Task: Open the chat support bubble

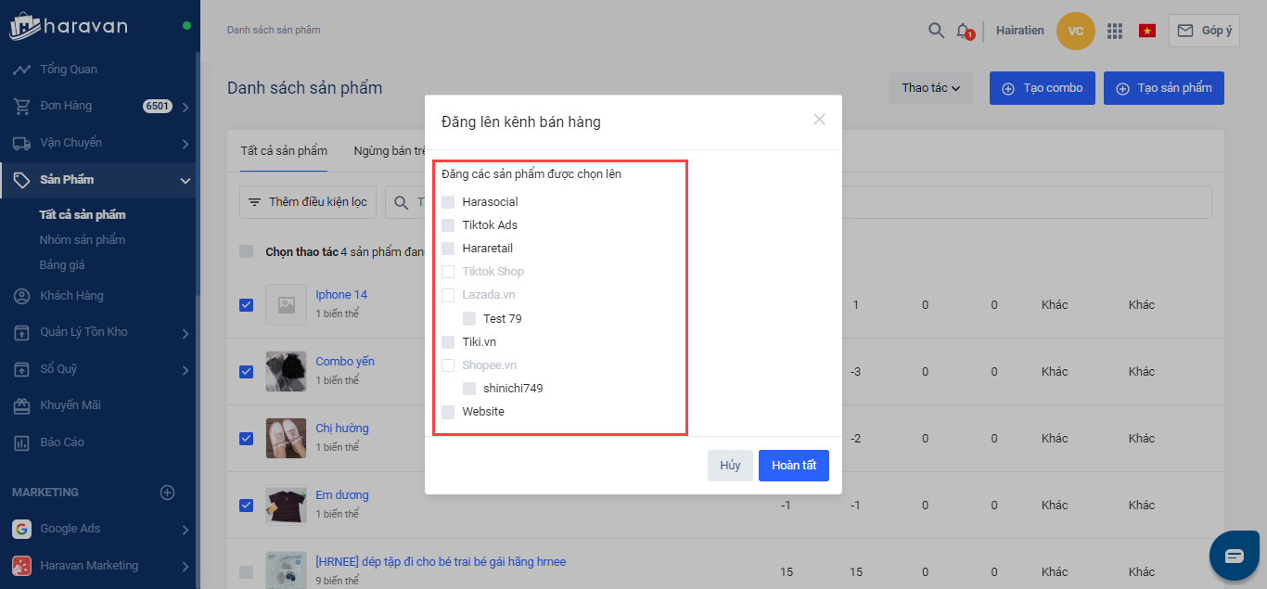Action: click(1235, 556)
